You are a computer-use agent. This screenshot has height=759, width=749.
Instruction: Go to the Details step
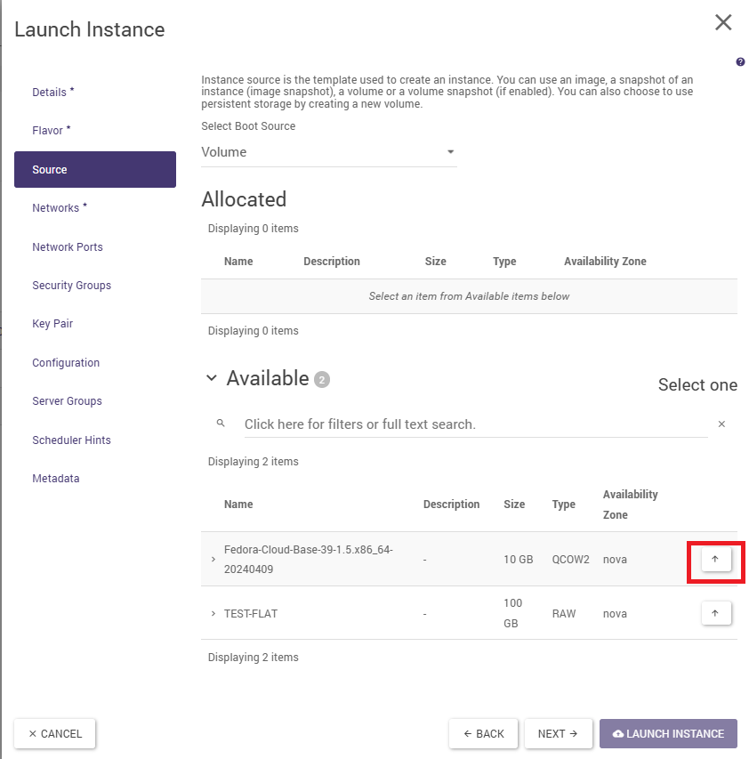point(52,93)
